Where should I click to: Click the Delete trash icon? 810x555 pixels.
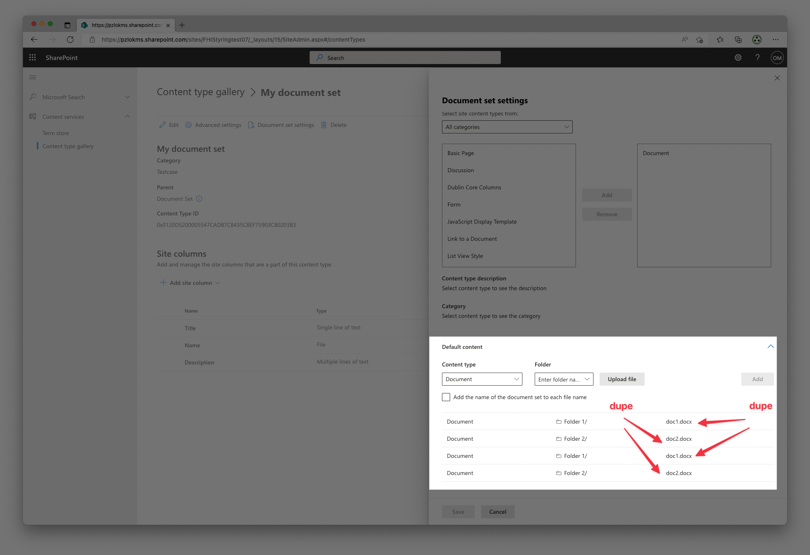coord(324,125)
